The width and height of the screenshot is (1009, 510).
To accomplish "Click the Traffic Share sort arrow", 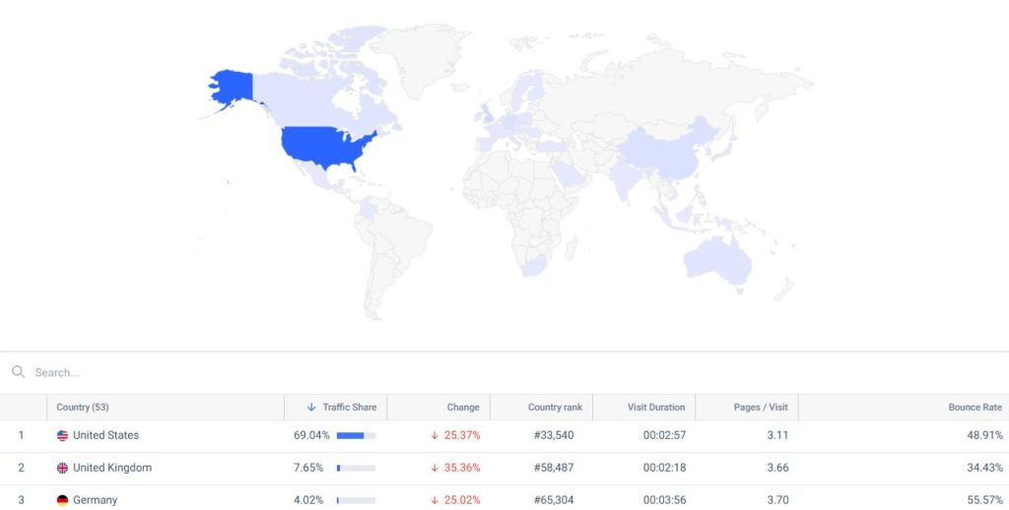I will coord(311,407).
